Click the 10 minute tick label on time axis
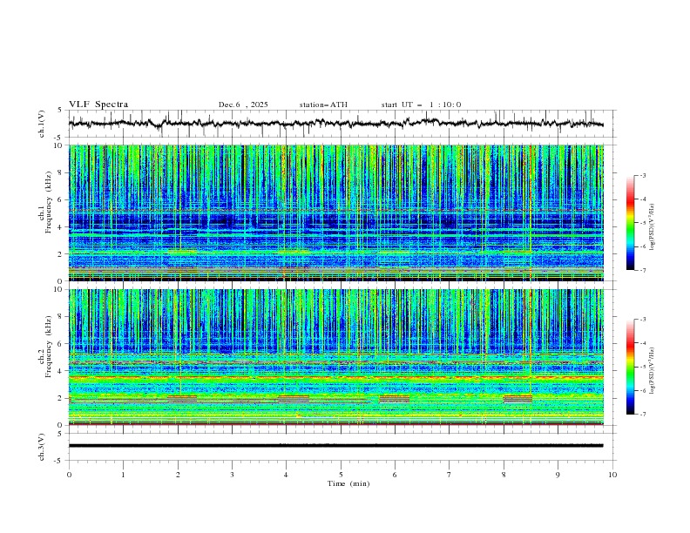Screen dimensions: 690x533 tap(612, 475)
